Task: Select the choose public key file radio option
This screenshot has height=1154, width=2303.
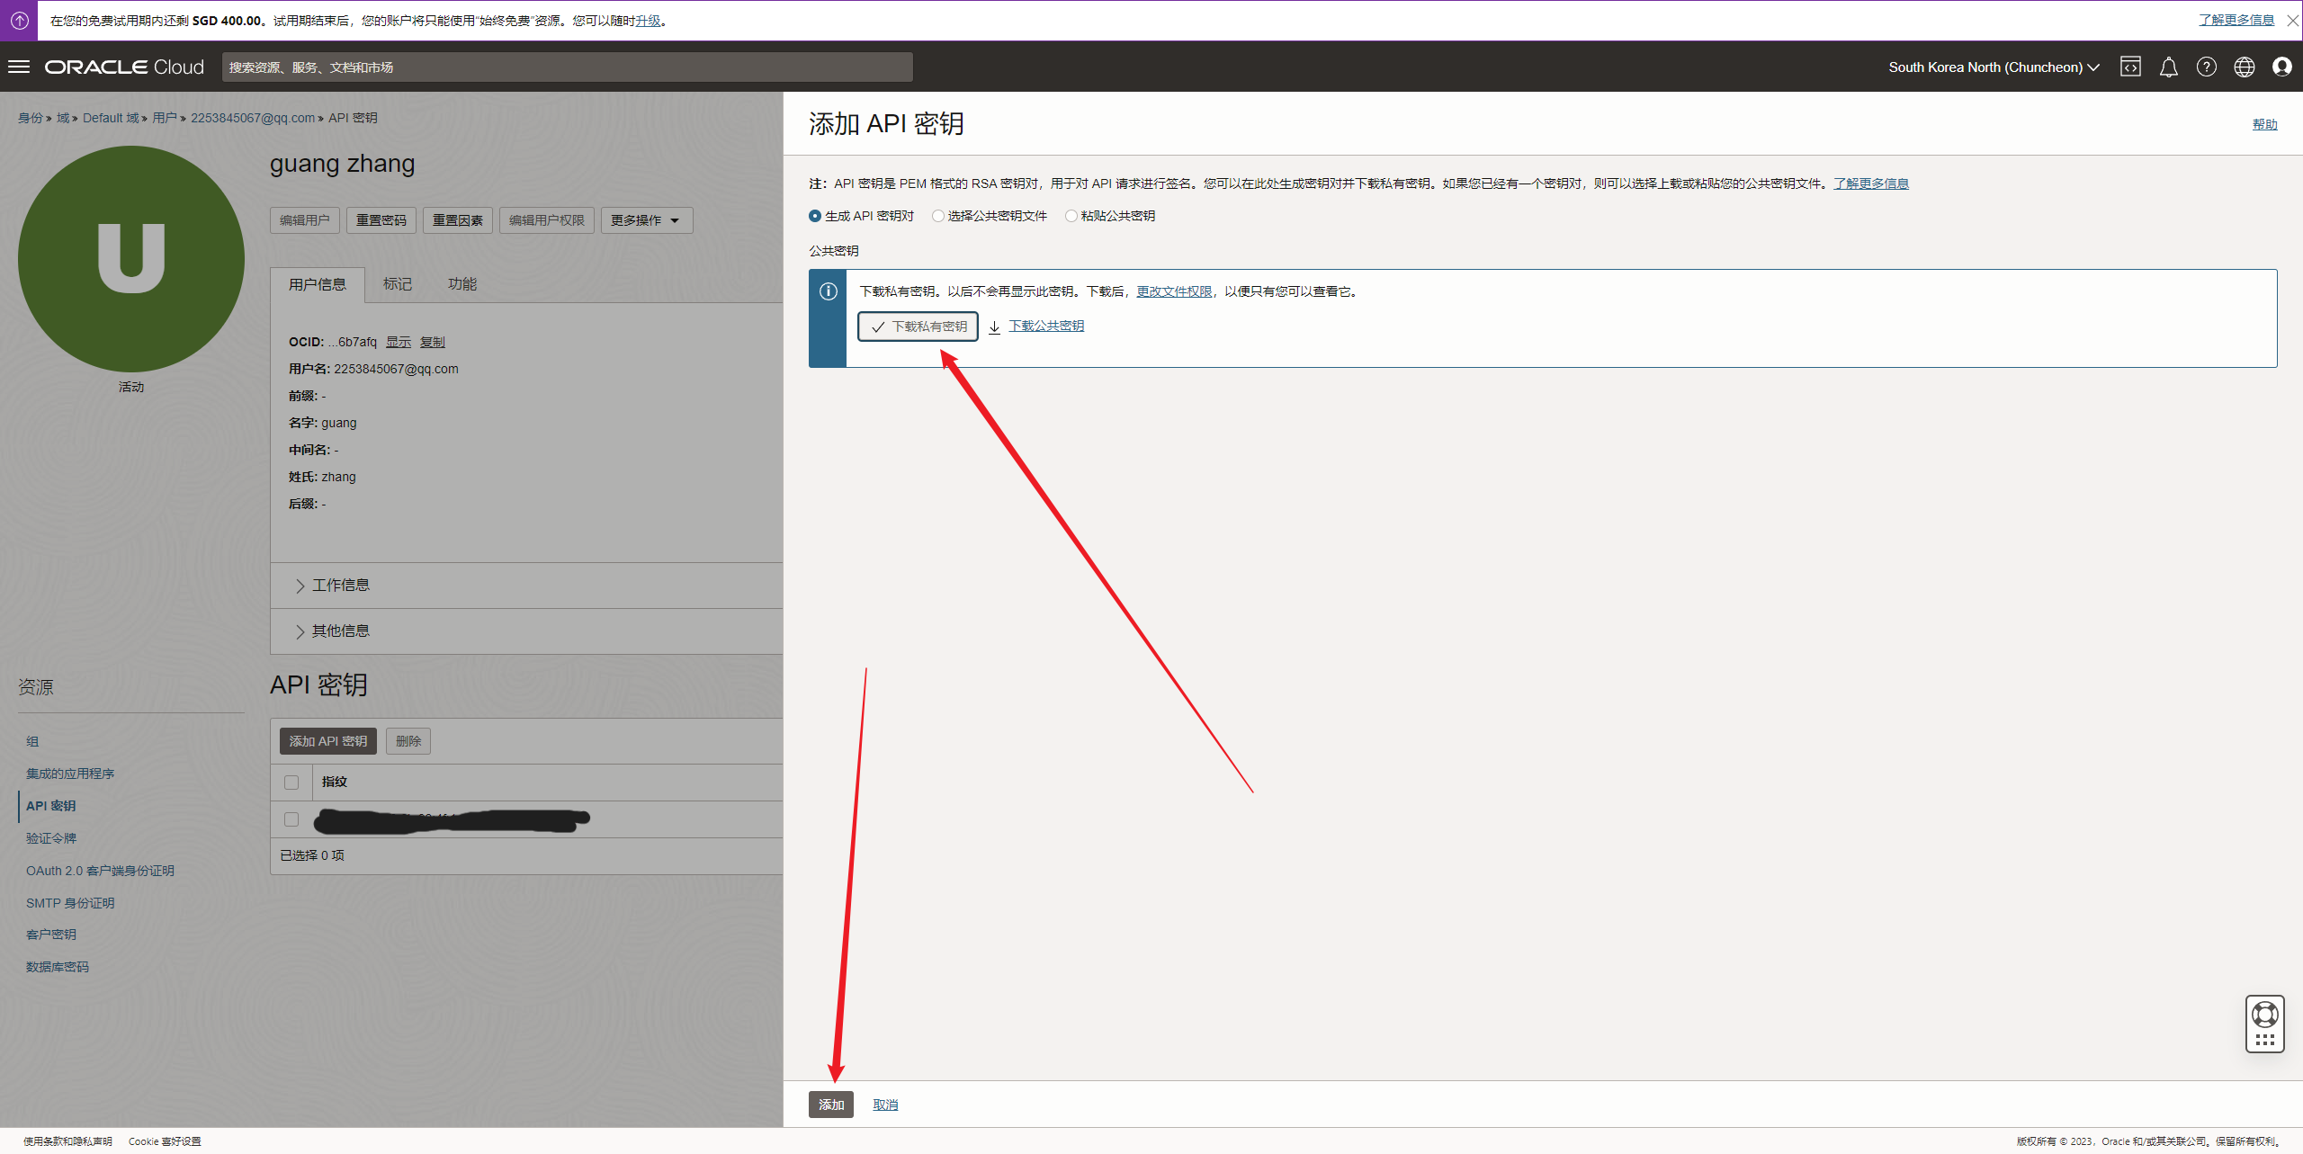Action: [938, 216]
